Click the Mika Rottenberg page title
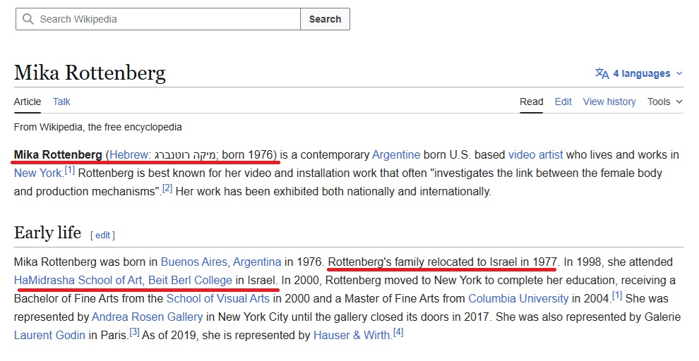Viewport: 699px width, 361px height. tap(90, 73)
